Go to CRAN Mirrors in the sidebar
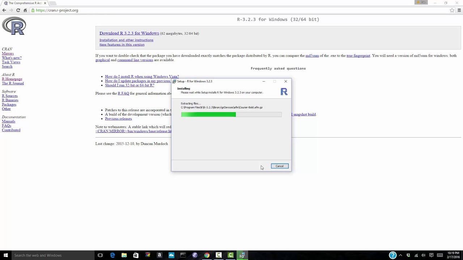 pyautogui.click(x=8, y=53)
